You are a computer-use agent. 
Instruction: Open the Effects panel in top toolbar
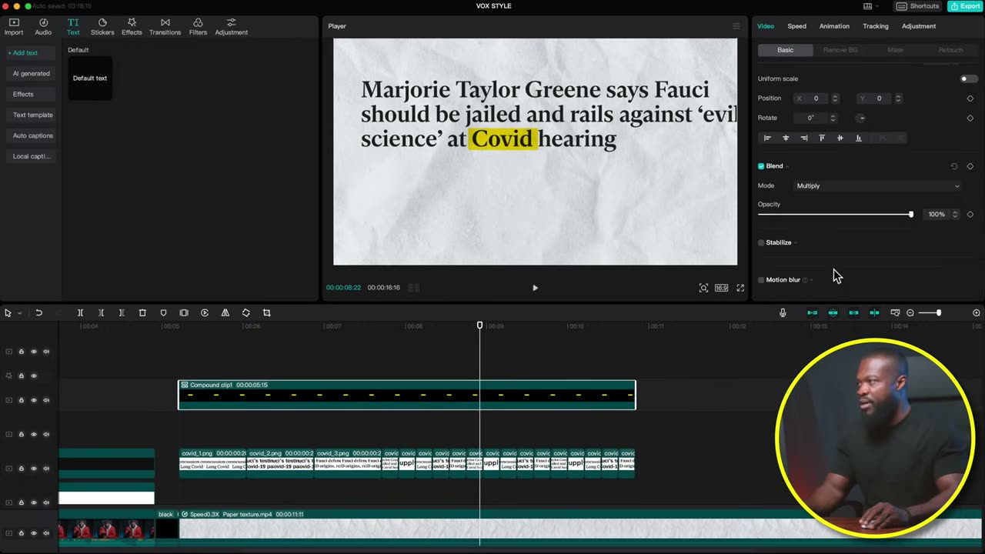[132, 27]
